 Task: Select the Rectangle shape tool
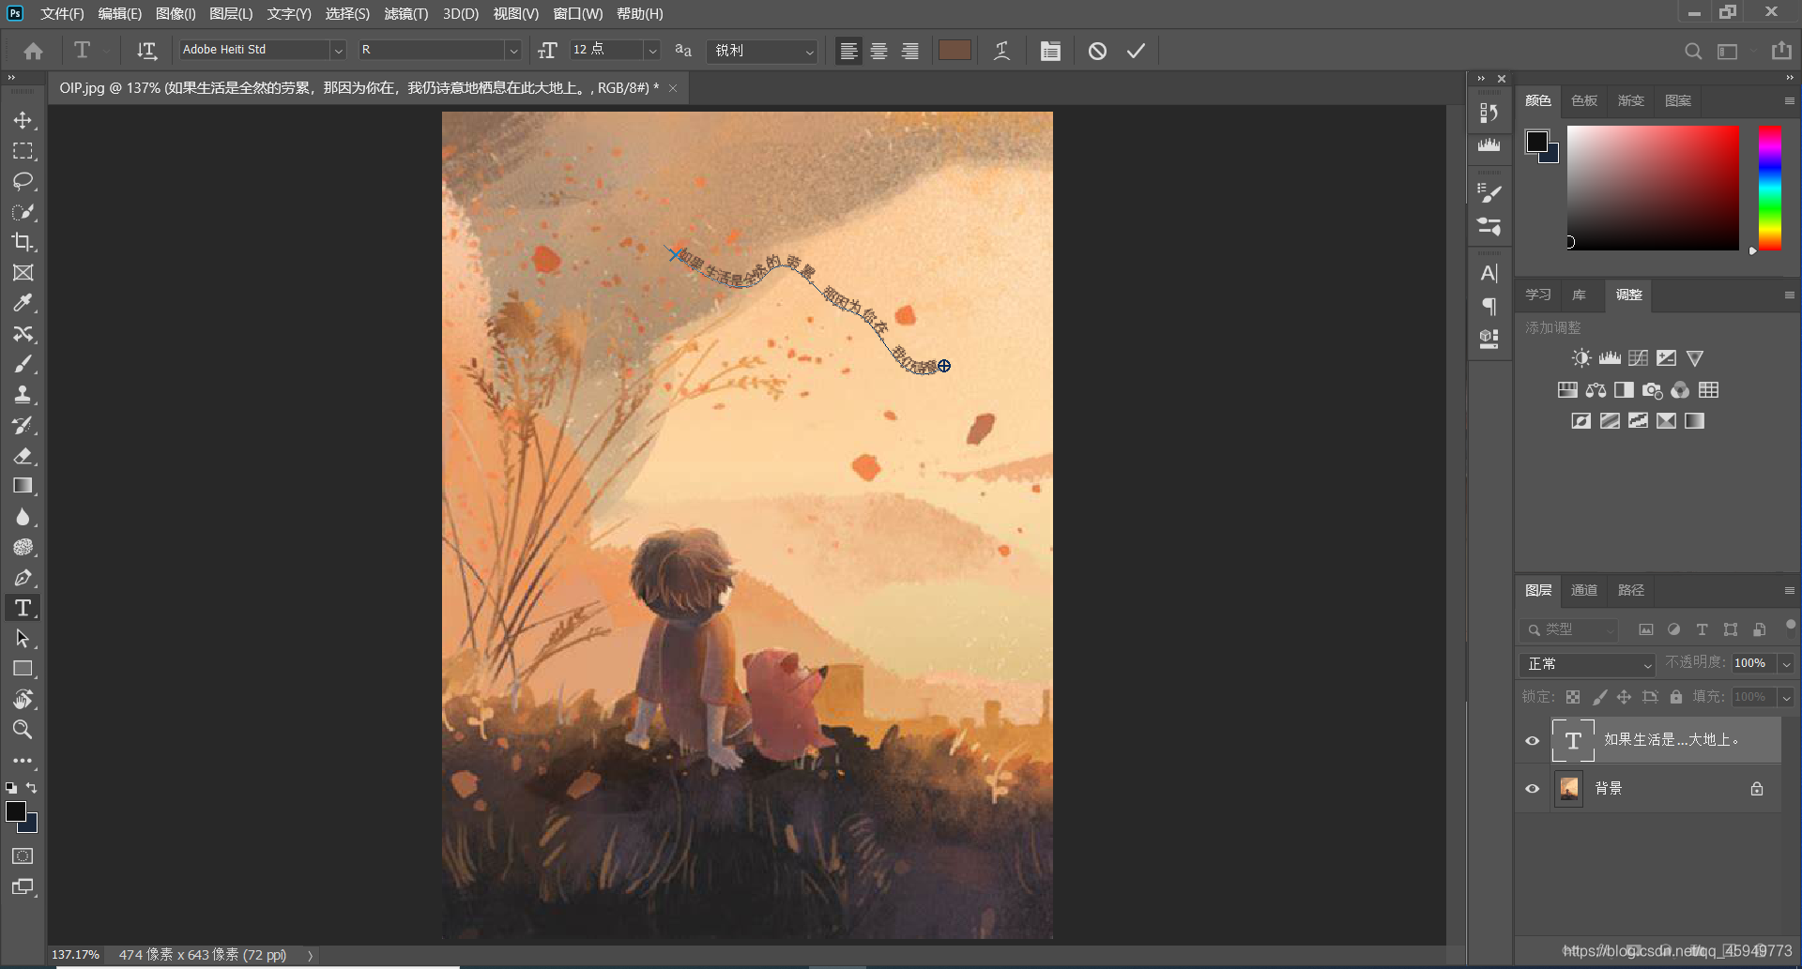tap(23, 669)
